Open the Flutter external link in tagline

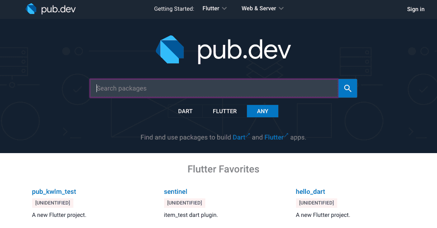(276, 137)
